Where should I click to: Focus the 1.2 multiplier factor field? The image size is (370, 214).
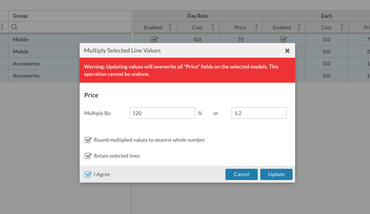[259, 113]
